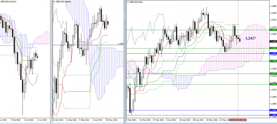
Task: Click the 28 May 2023 date on Weekly axis
Action: [112, 120]
